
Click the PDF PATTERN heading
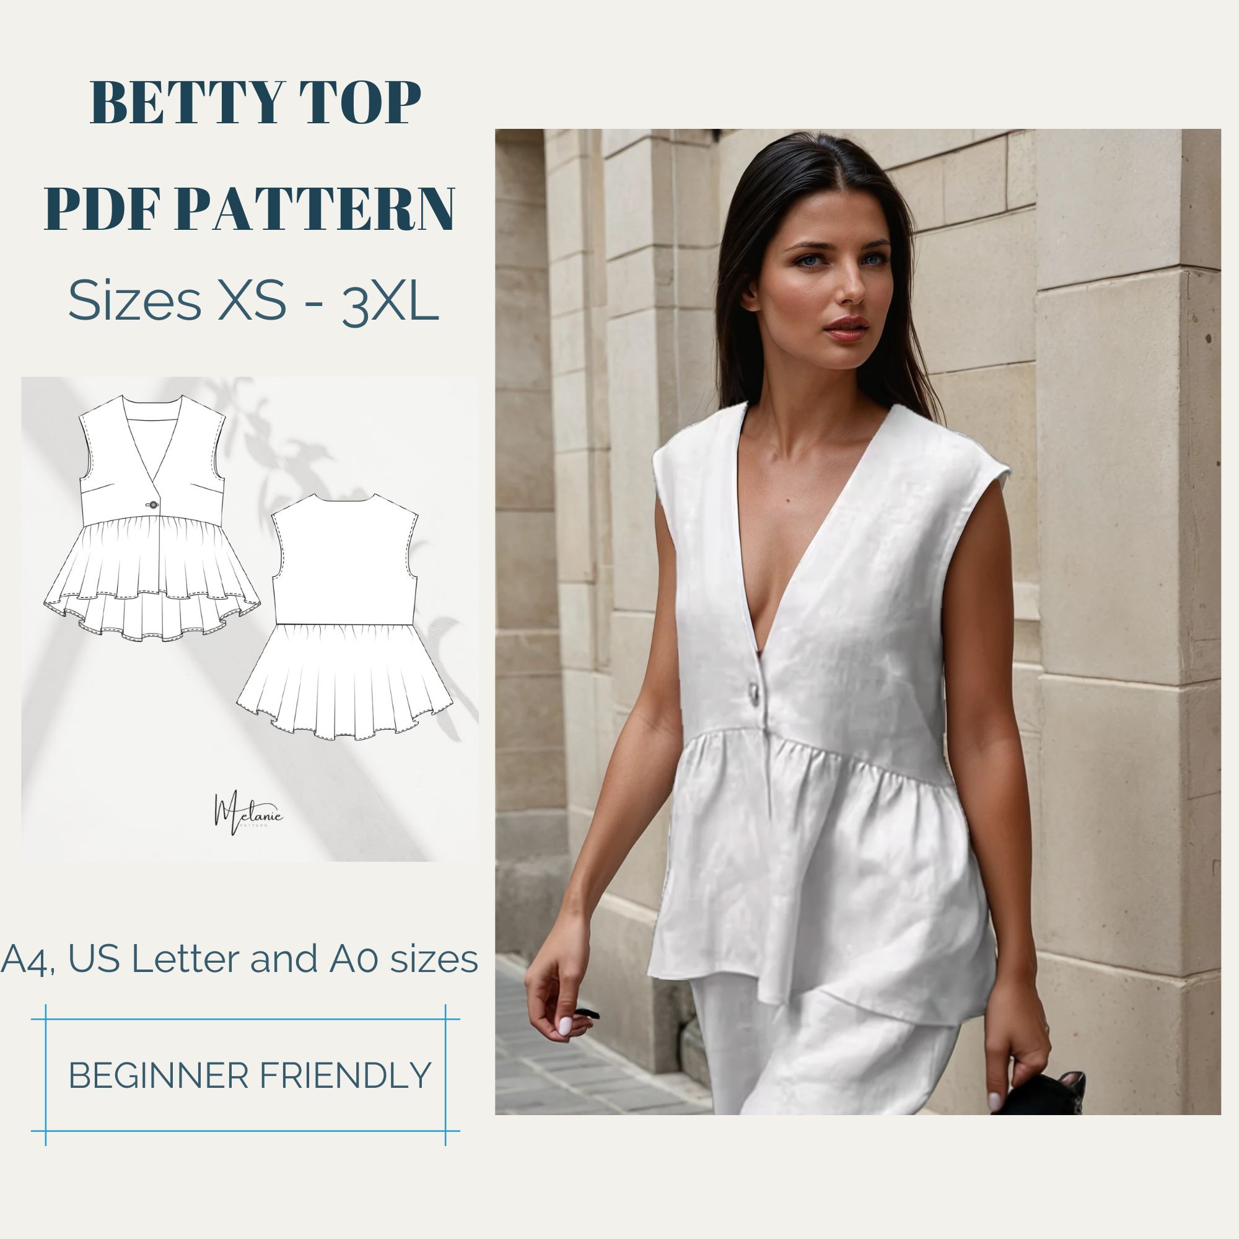pos(250,209)
